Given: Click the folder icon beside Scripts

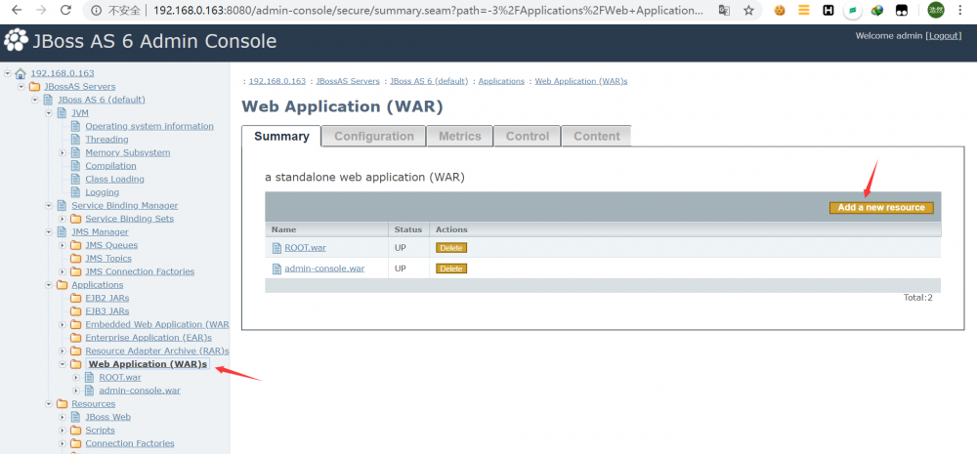Looking at the screenshot, I should 75,431.
